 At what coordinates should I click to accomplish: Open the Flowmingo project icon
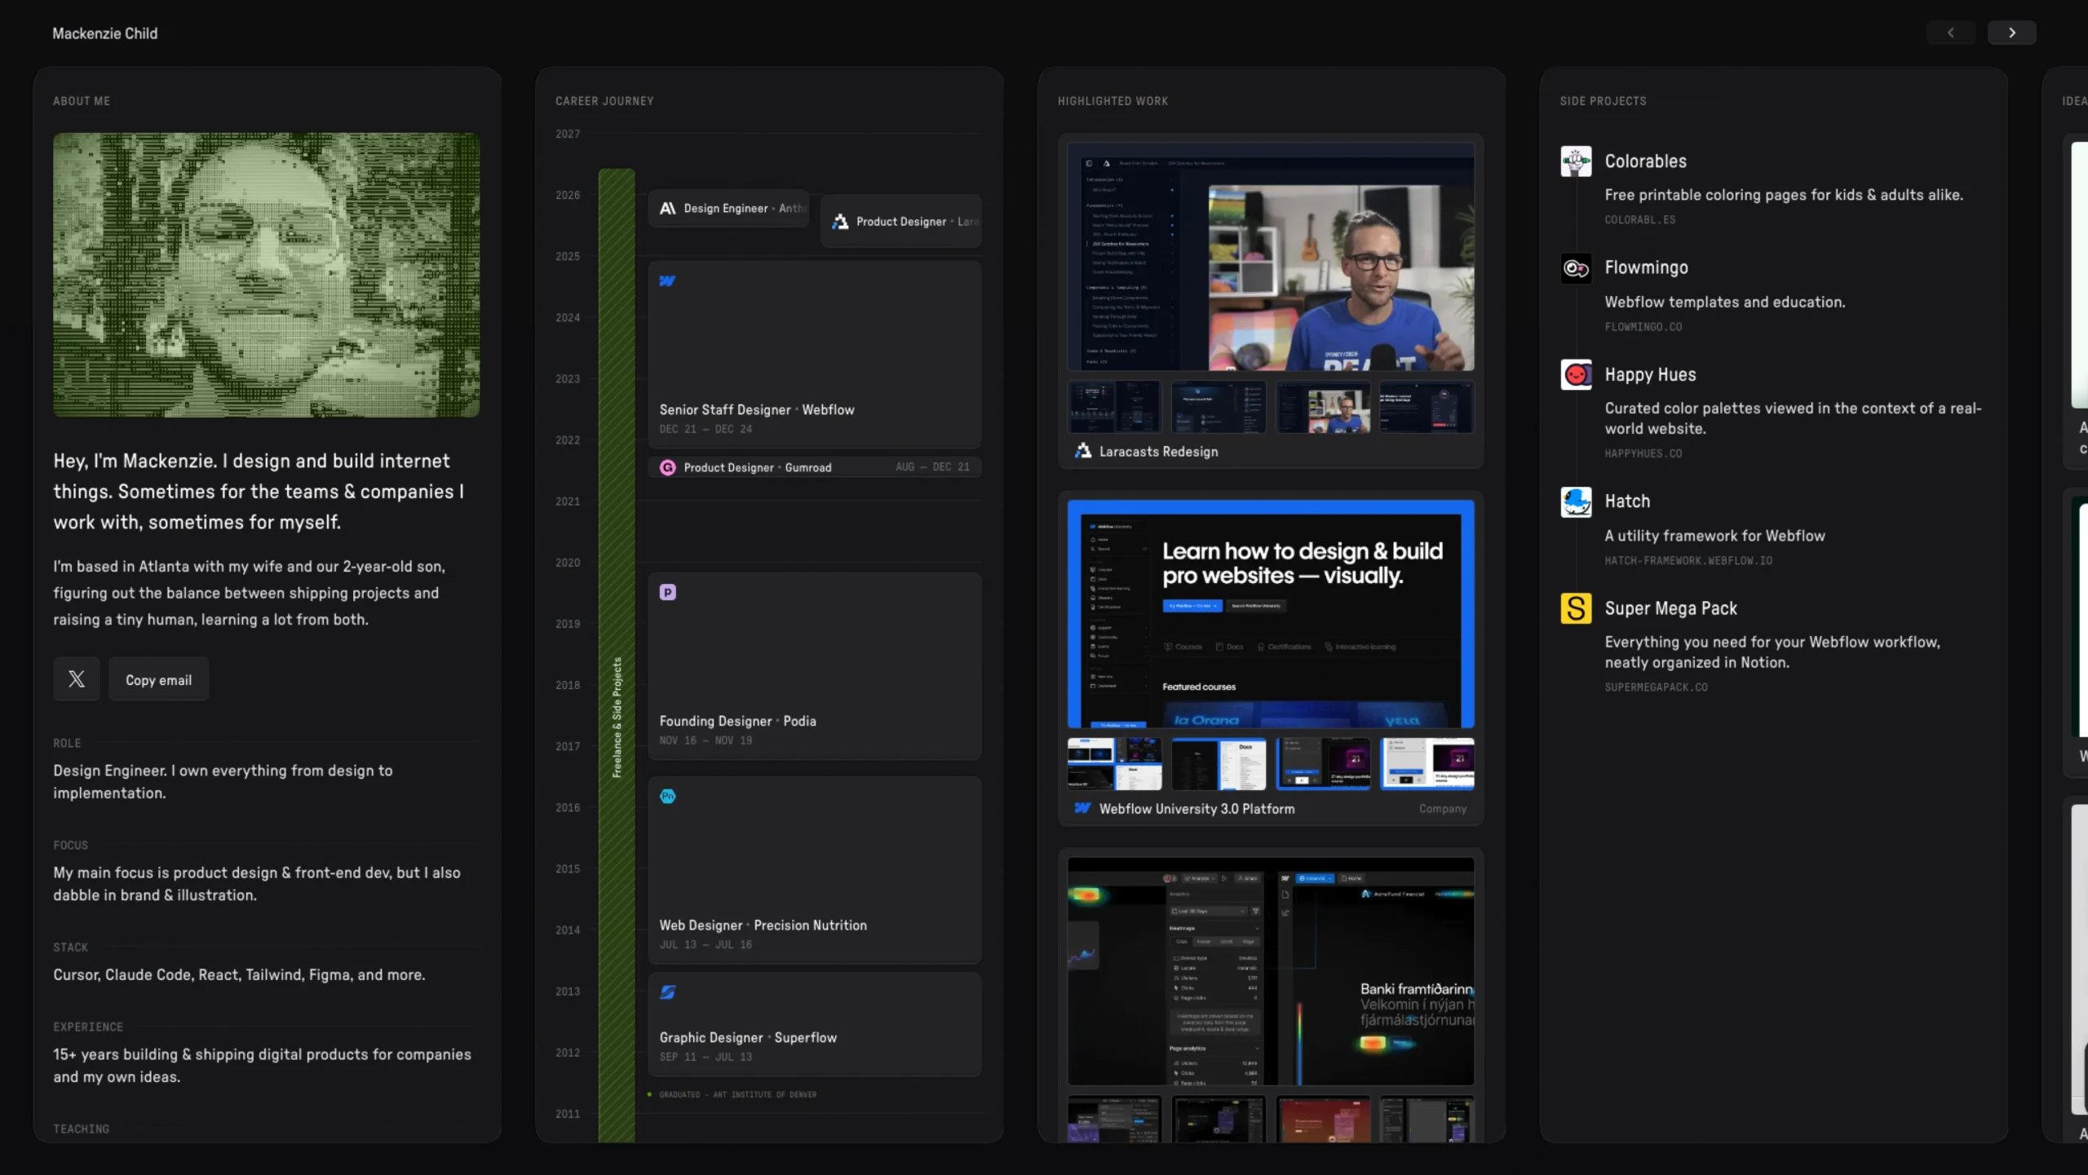(1576, 268)
